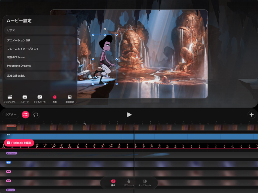Switch to パフォーム perform mode

click(x=129, y=183)
